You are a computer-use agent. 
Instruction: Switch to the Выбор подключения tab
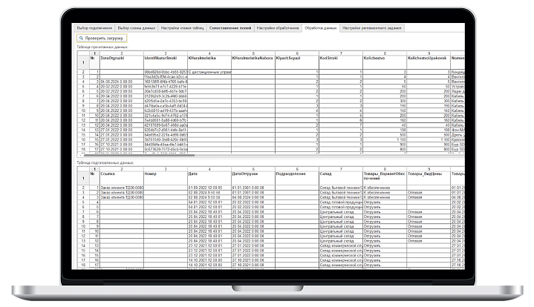point(94,26)
